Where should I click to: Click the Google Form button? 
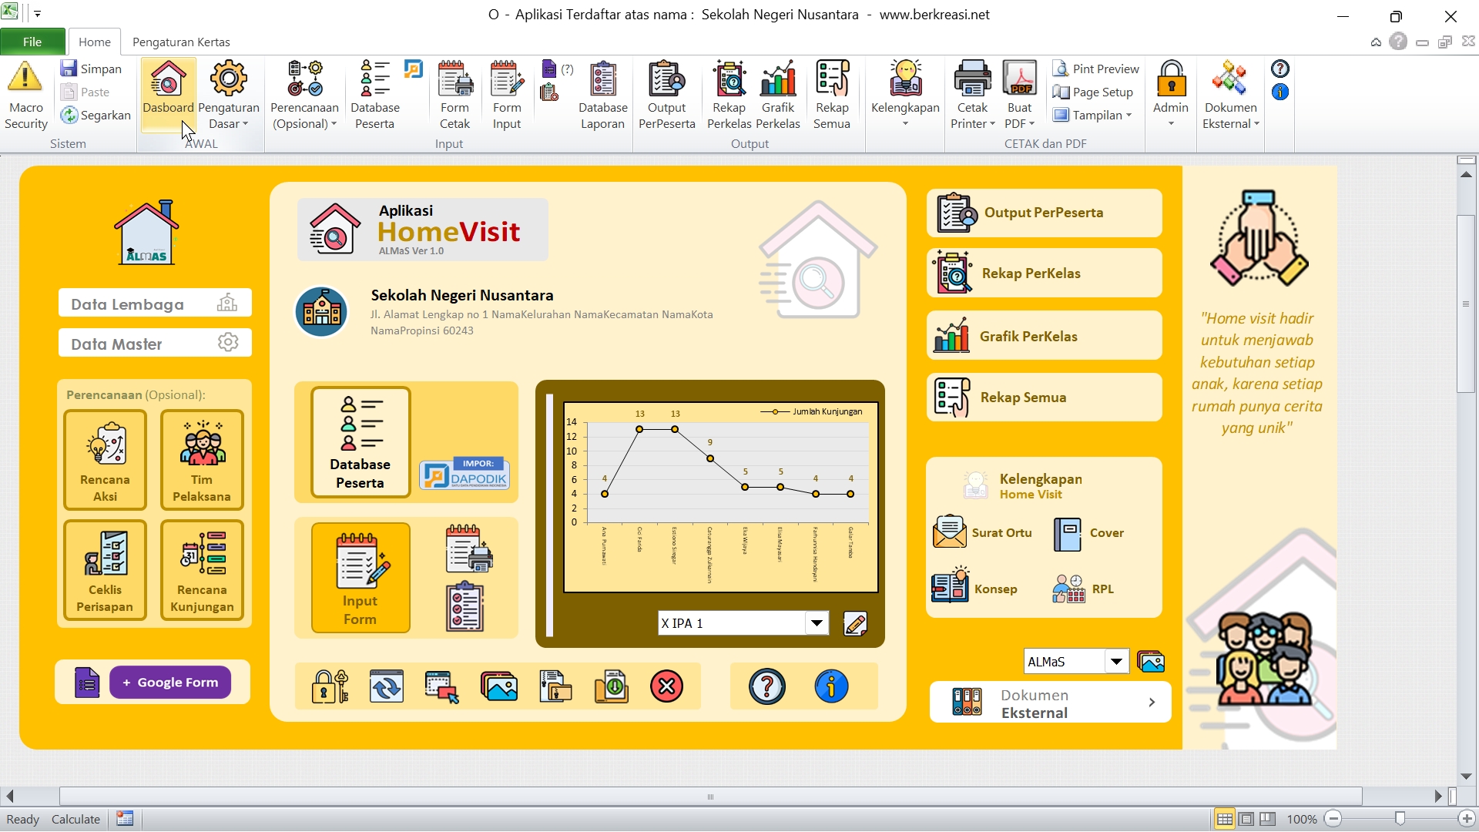click(170, 683)
